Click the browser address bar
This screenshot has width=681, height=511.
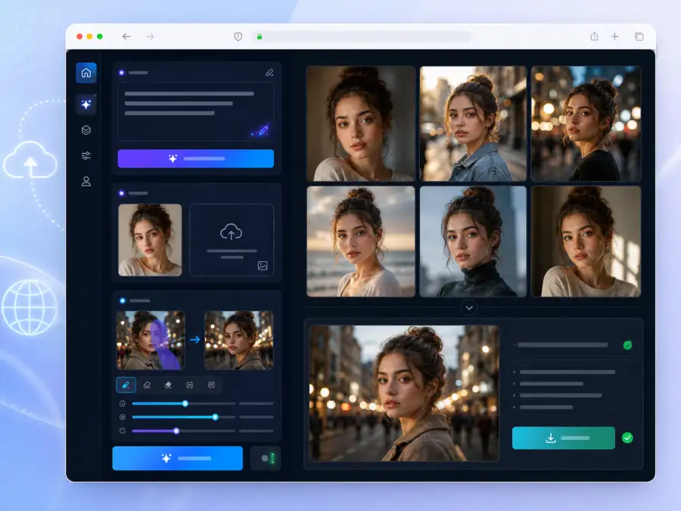362,36
